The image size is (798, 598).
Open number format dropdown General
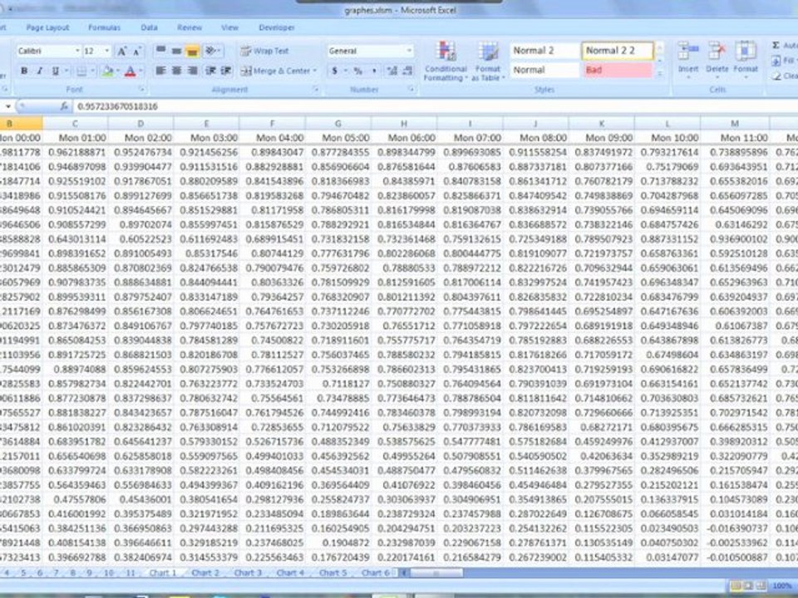click(409, 51)
